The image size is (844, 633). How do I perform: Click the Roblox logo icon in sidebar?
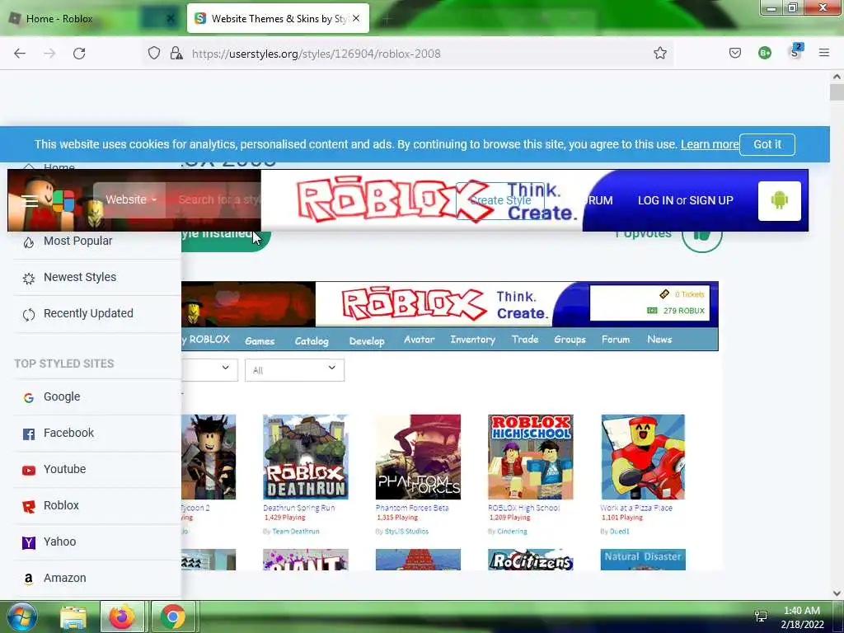point(29,507)
